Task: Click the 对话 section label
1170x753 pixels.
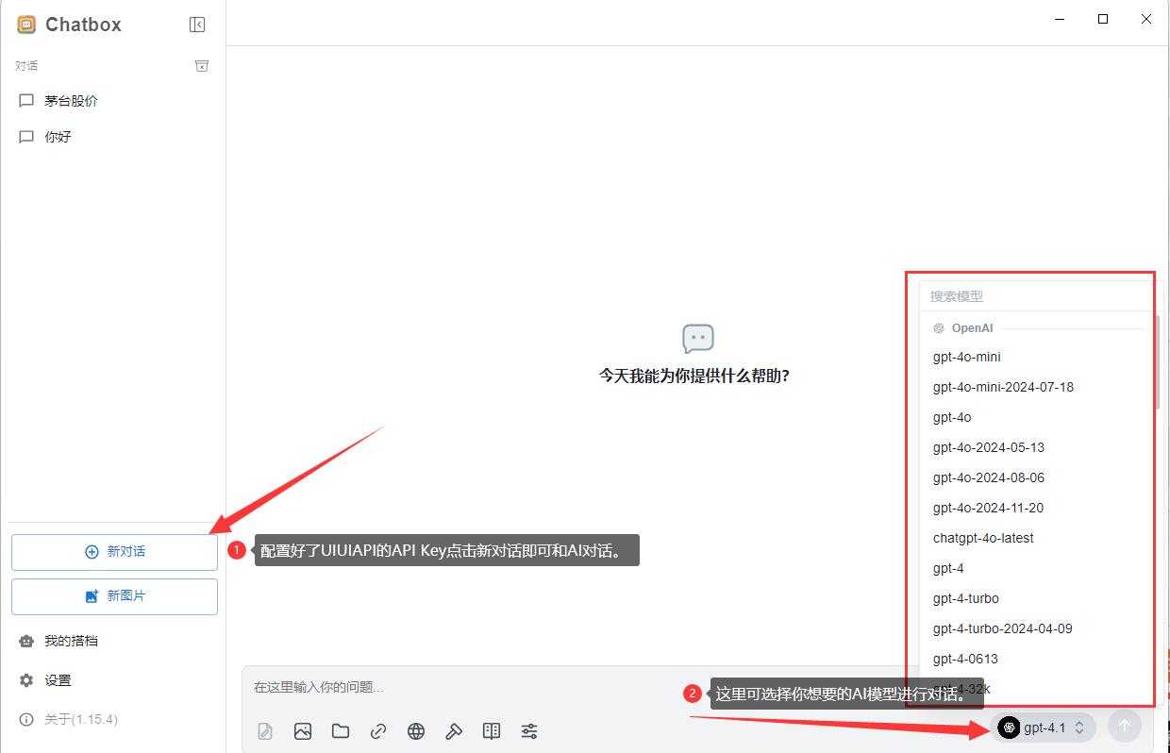Action: pos(26,66)
